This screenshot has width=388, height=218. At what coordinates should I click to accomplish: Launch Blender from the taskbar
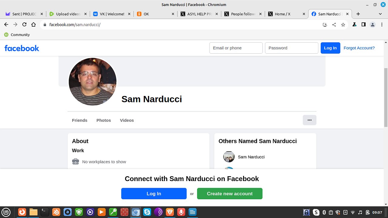pos(56,212)
